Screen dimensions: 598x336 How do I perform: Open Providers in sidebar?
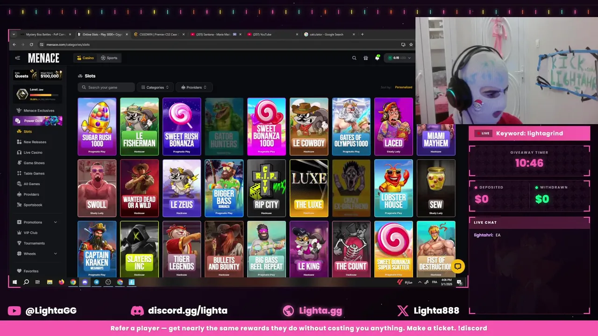pyautogui.click(x=28, y=194)
